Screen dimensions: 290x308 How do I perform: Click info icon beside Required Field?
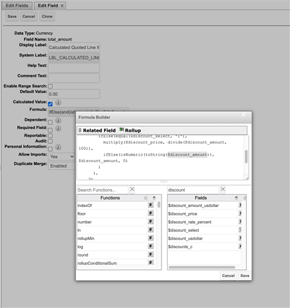tap(59, 129)
